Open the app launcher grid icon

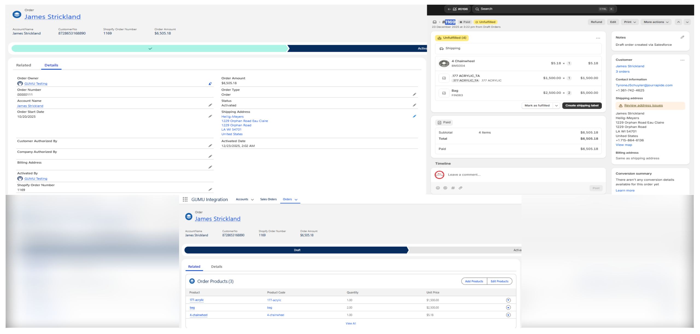tap(185, 199)
